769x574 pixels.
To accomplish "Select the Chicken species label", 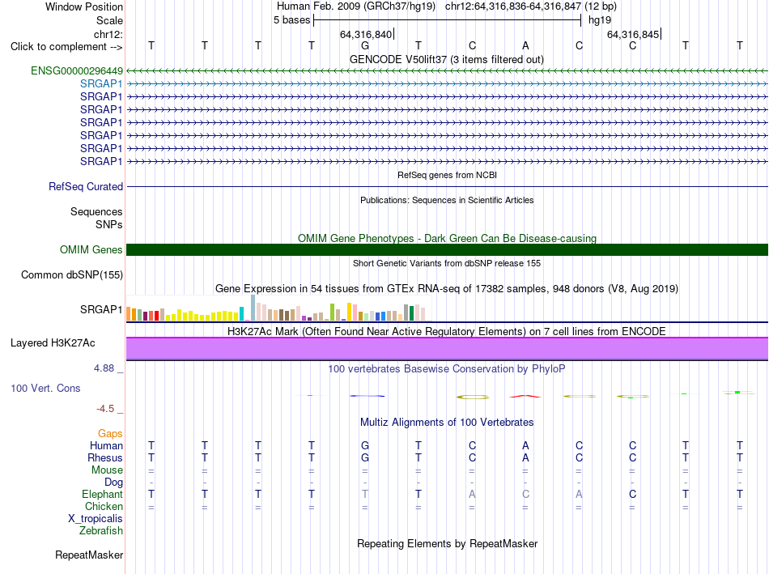I will [x=104, y=506].
